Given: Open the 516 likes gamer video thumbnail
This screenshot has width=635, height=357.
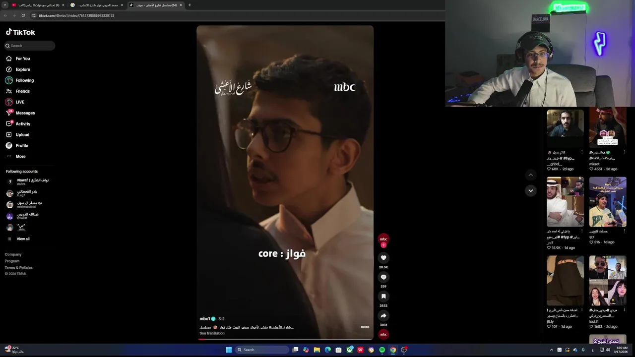Looking at the screenshot, I should click(608, 201).
